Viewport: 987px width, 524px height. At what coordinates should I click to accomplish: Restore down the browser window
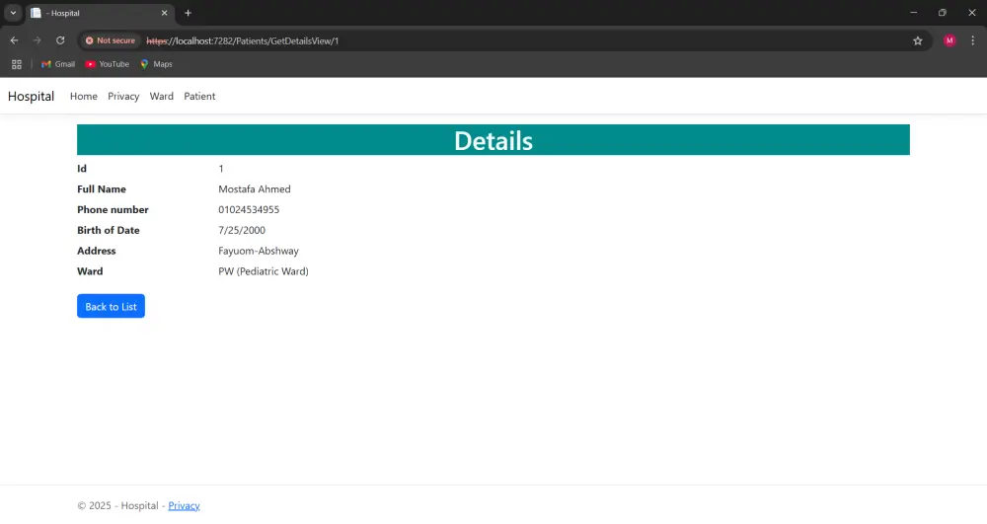tap(943, 13)
